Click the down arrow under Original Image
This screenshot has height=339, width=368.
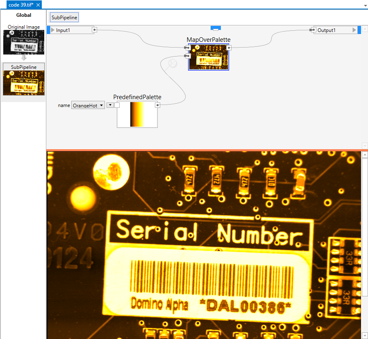coord(24,58)
